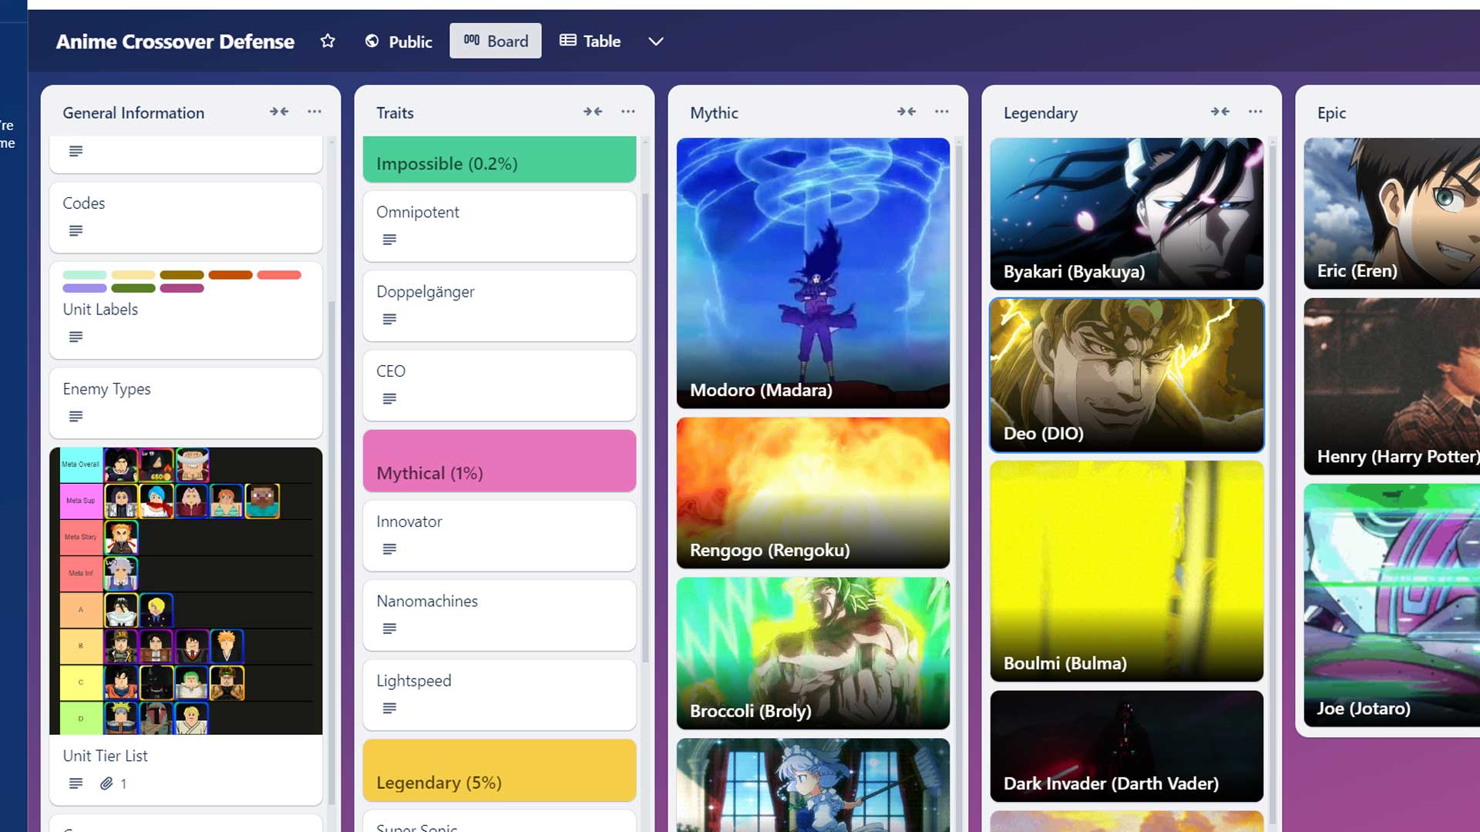The height and width of the screenshot is (832, 1480).
Task: Open the Eric (Eren) card
Action: (1392, 213)
